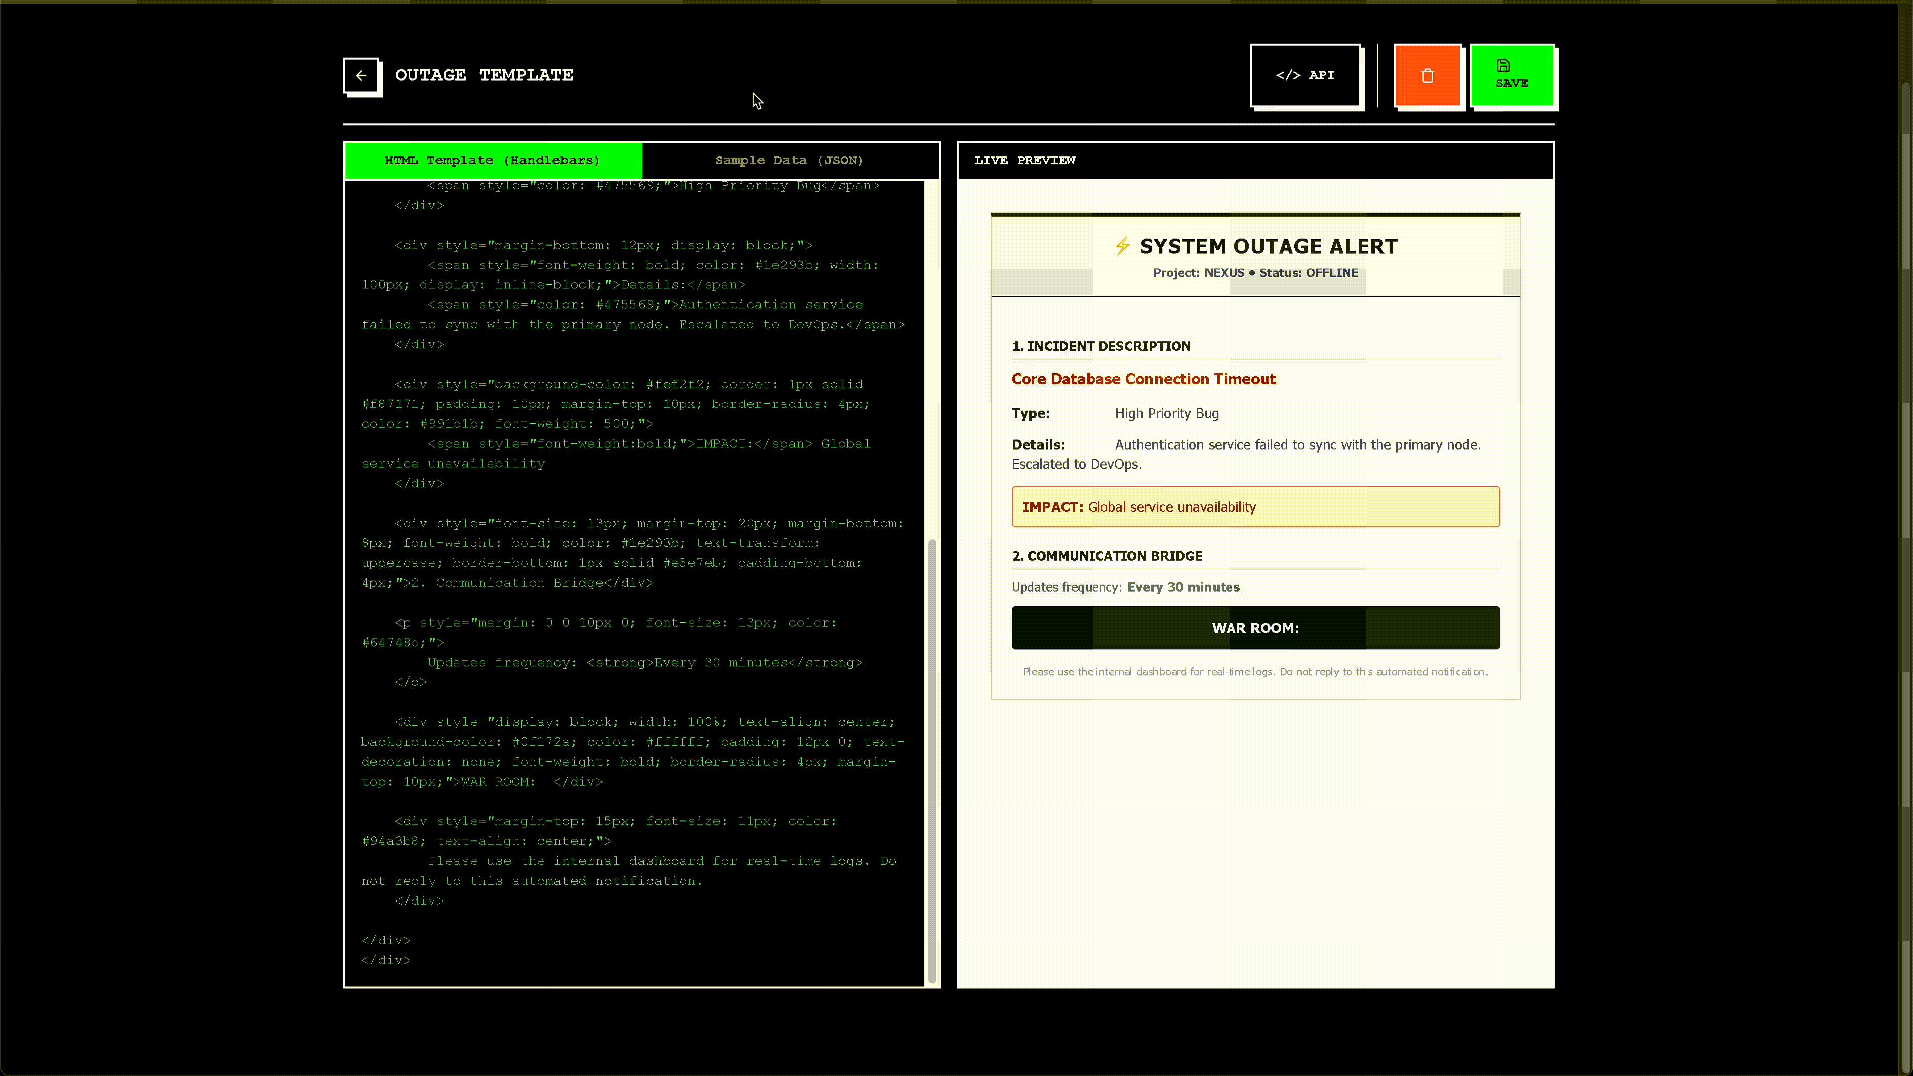Navigate back using the arrow icon
Screen dimensions: 1913x1076
pos(362,76)
